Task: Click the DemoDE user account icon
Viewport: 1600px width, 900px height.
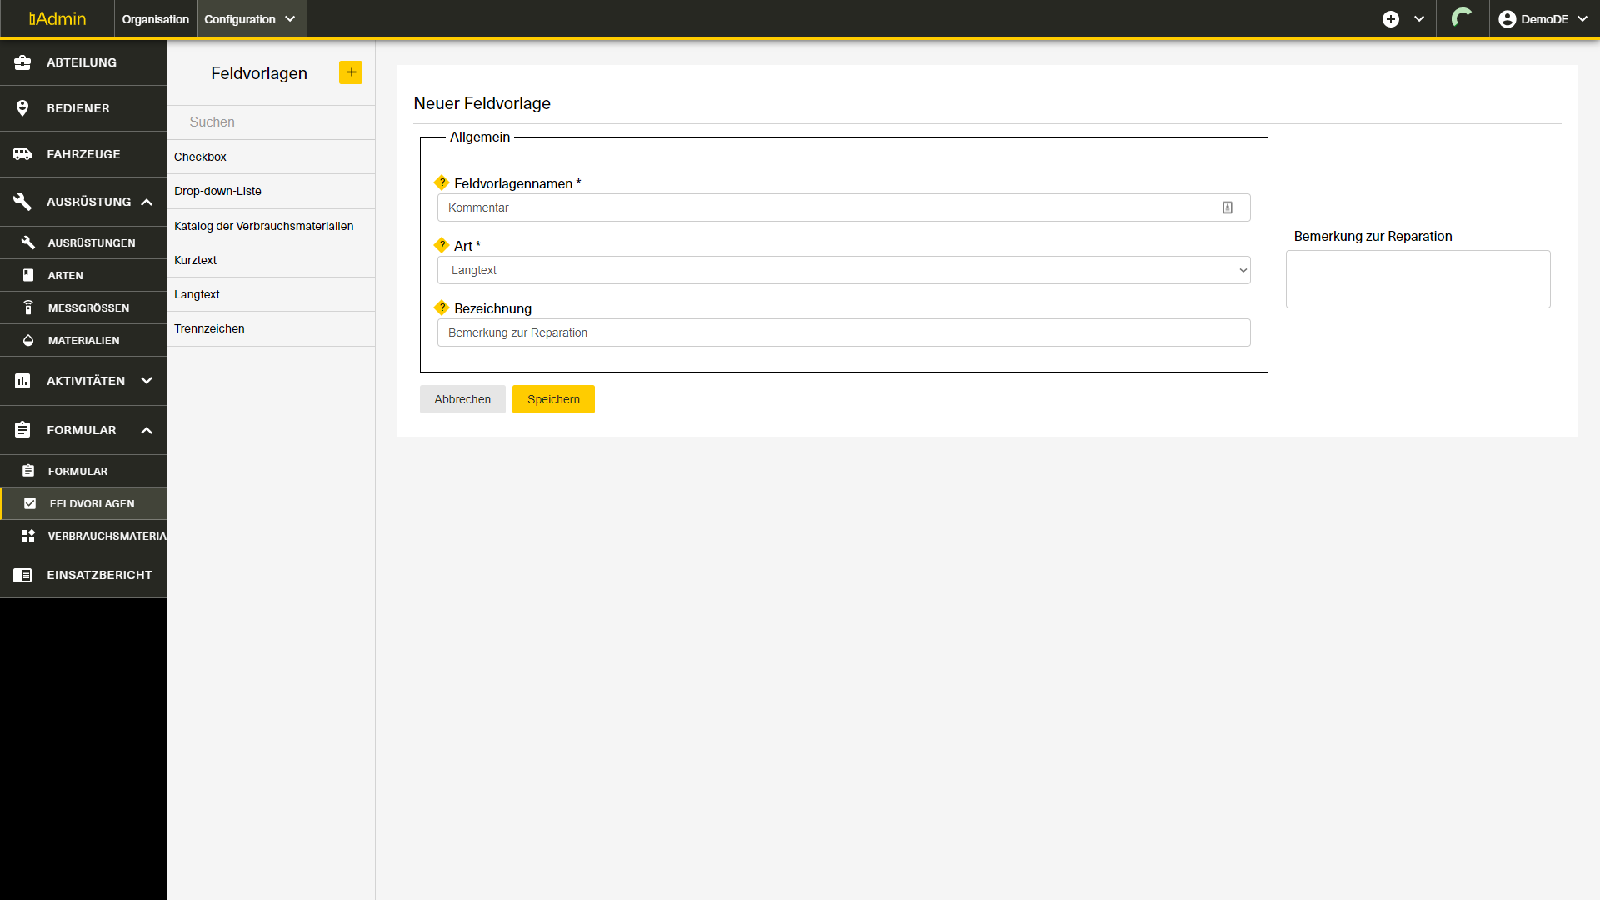Action: (1507, 19)
